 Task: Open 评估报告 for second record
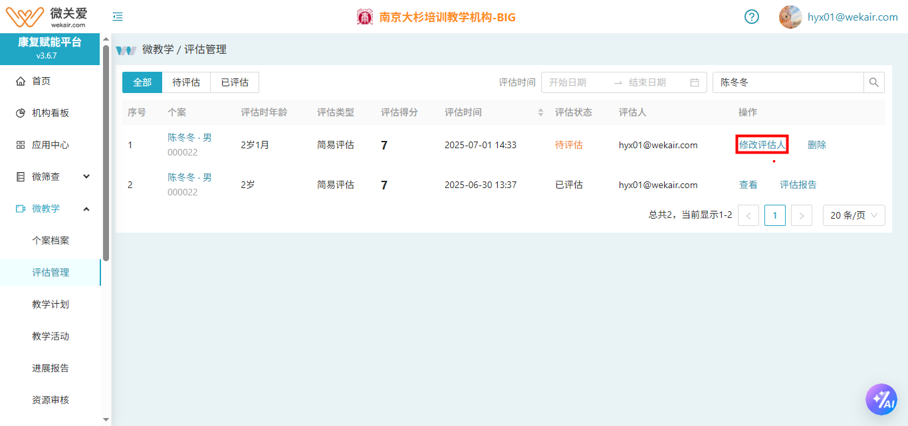point(798,185)
